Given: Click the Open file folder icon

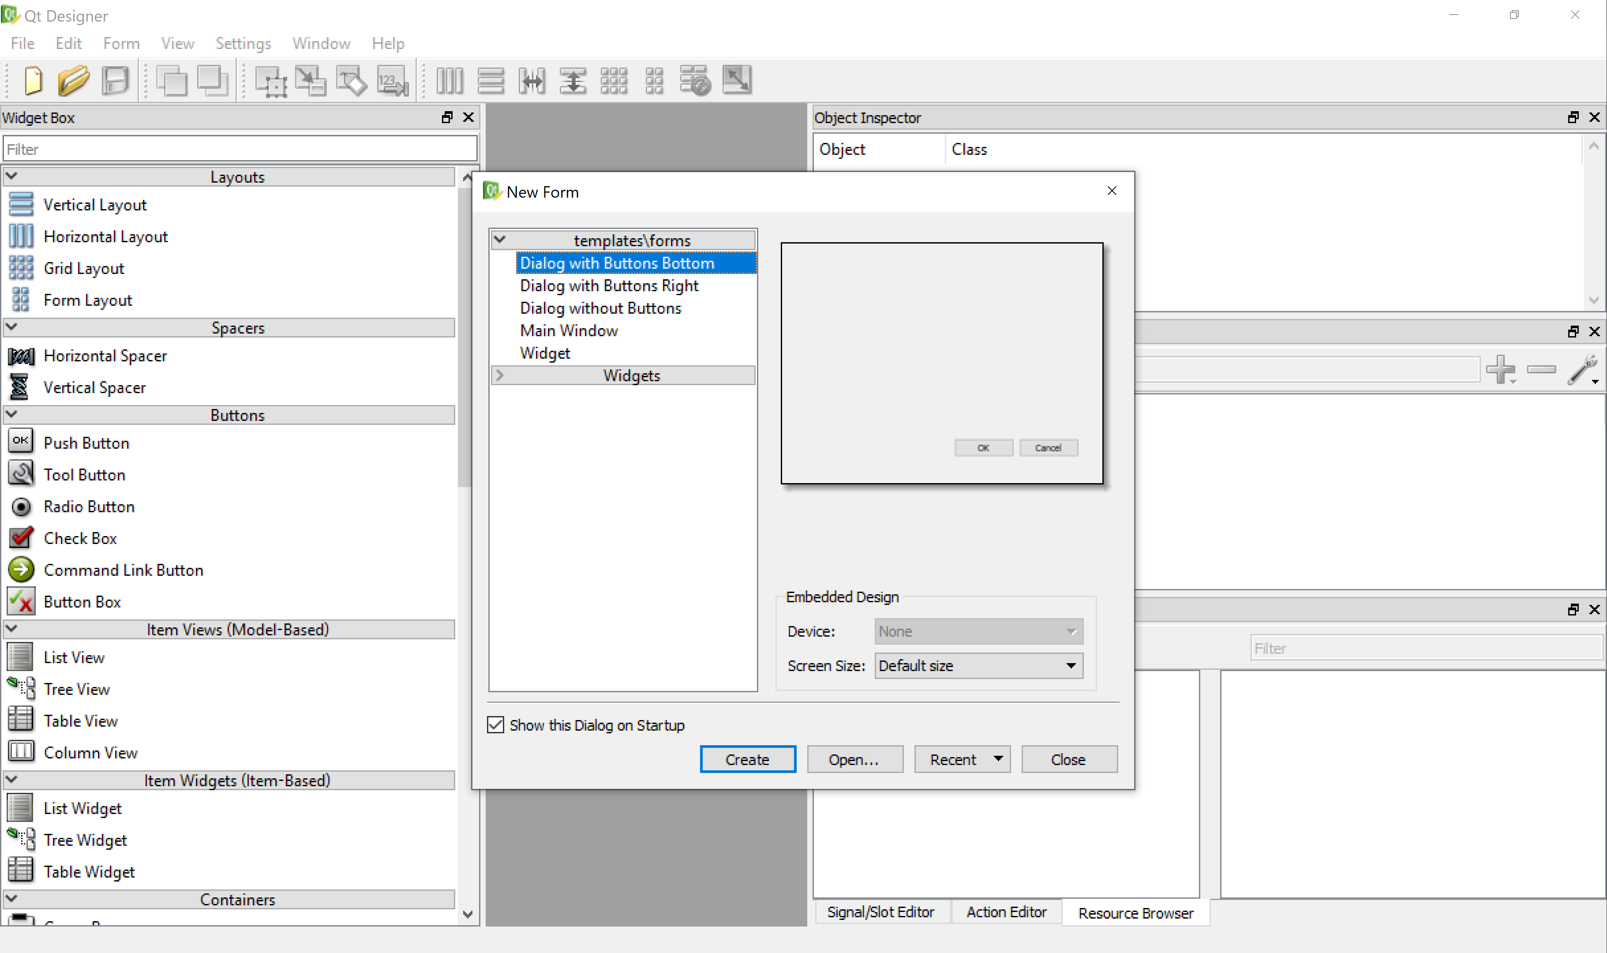Looking at the screenshot, I should [x=73, y=81].
